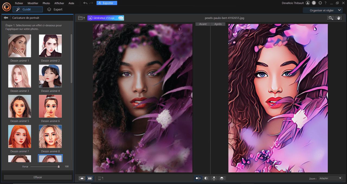The width and height of the screenshot is (347, 184).
Task: Open the Zoom Adapter dropdown
Action: (x=330, y=178)
